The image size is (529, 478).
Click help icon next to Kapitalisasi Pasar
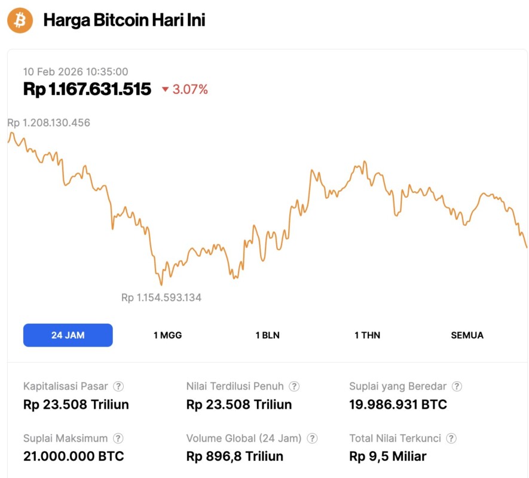point(119,387)
